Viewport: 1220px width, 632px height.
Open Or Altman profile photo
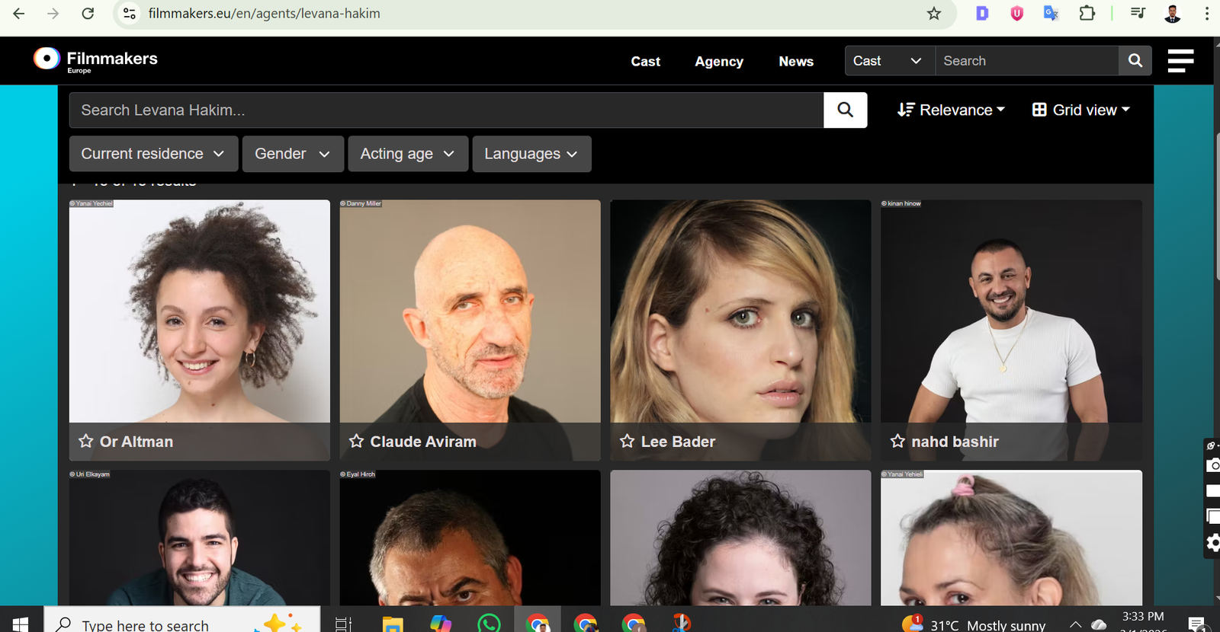coord(200,311)
